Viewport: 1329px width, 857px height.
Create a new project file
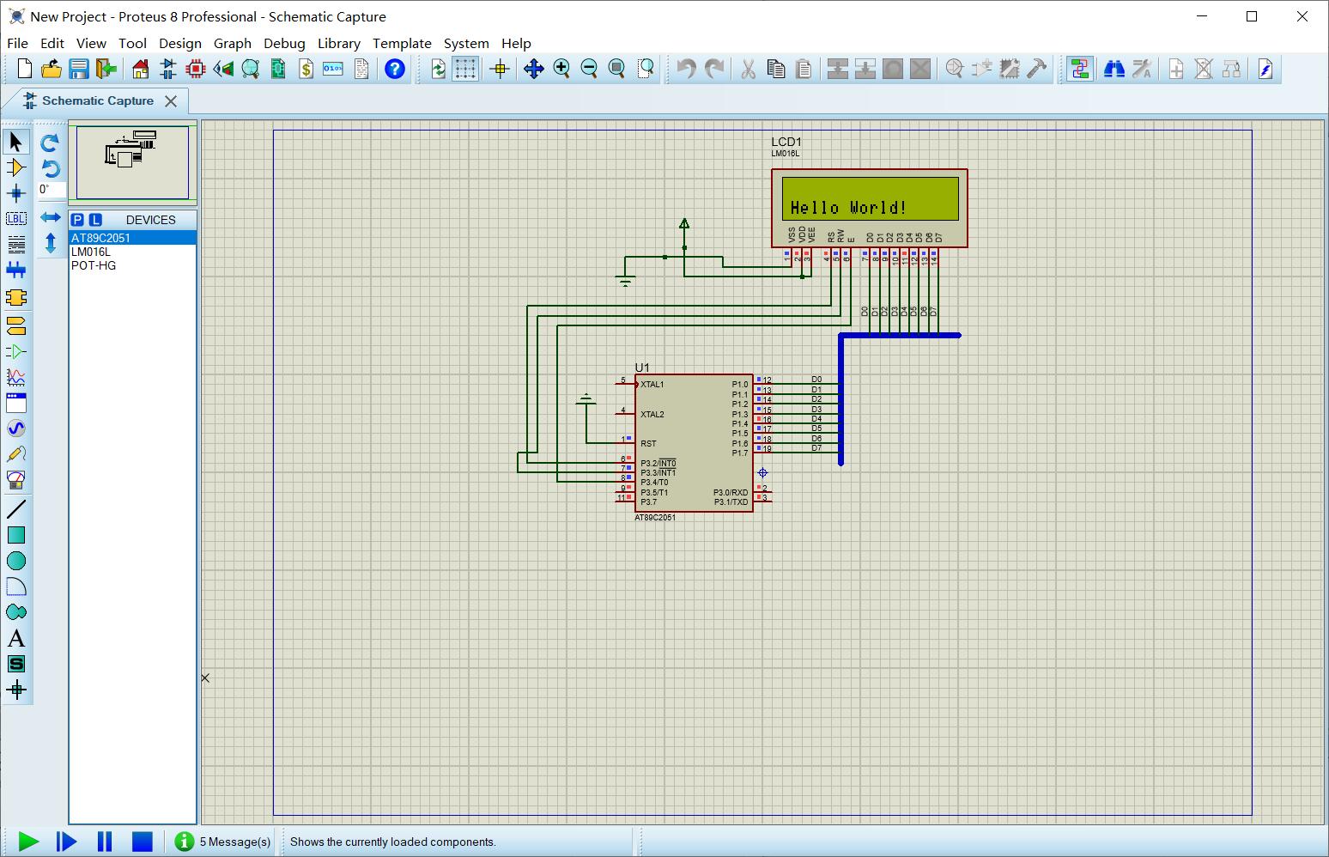pyautogui.click(x=24, y=69)
